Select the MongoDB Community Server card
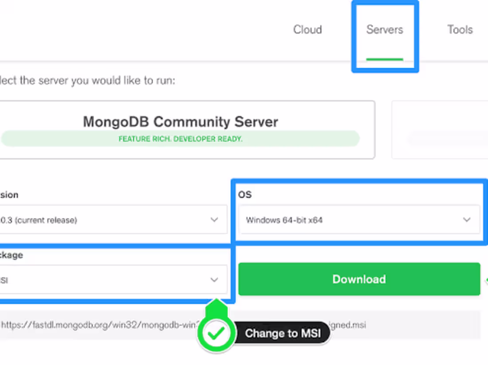Screen dimensions: 488x365 (180, 122)
